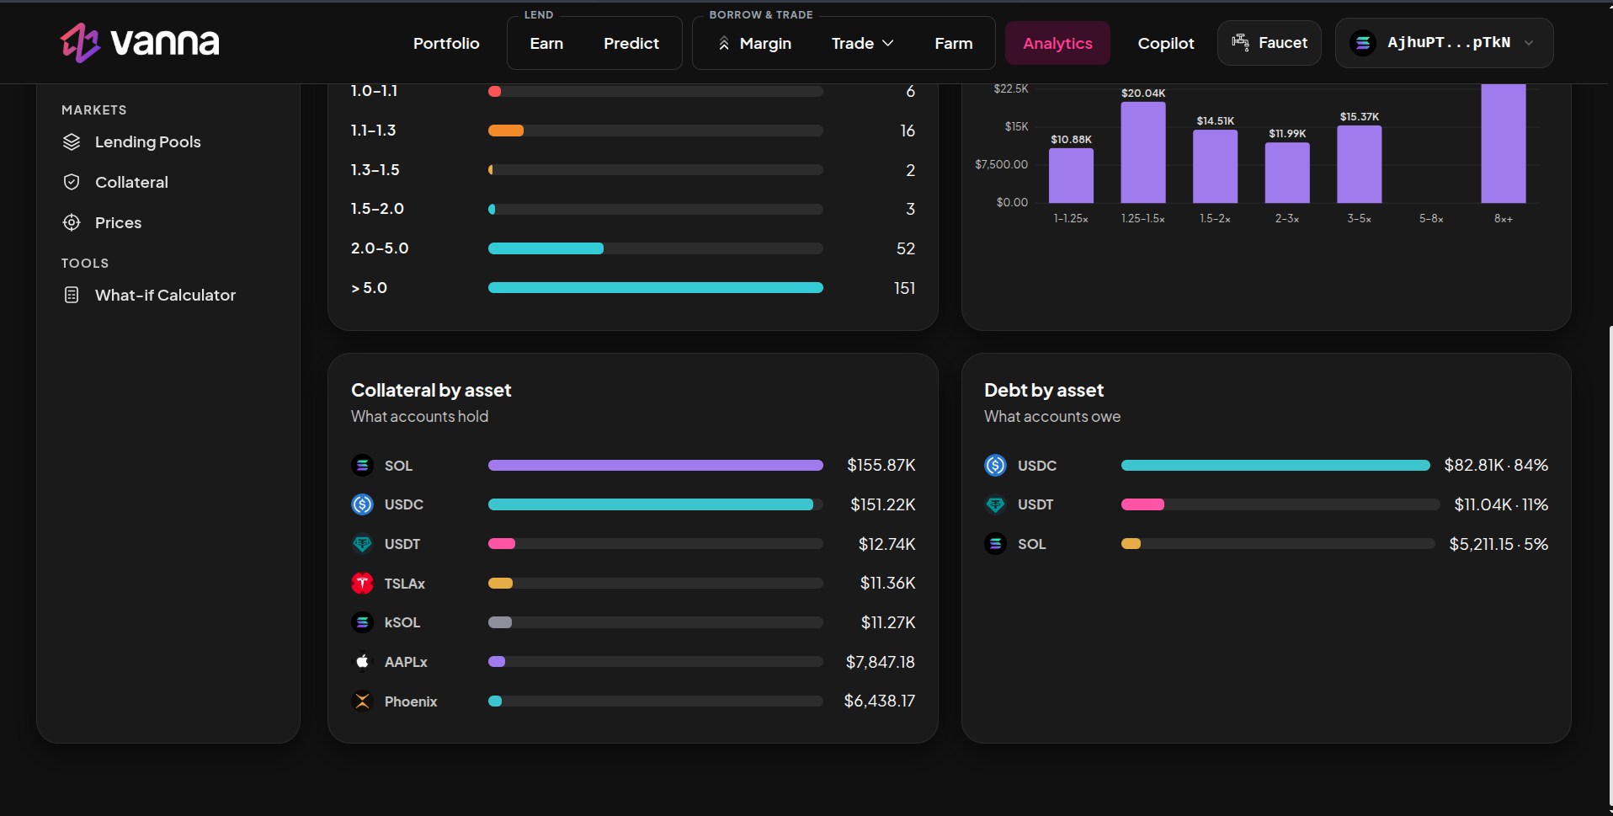
Task: Click the Vanna logo icon
Action: tap(80, 42)
